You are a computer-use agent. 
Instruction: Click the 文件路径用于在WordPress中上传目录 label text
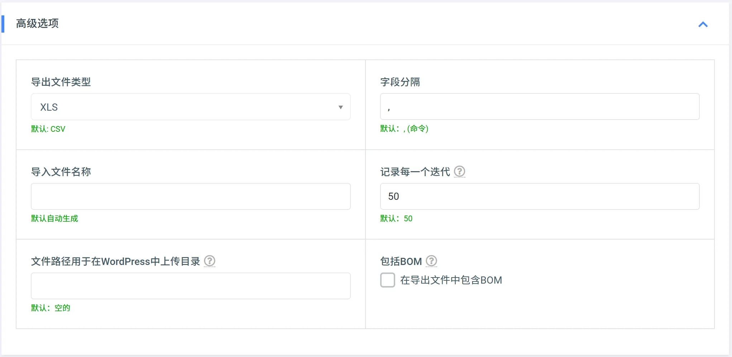(x=115, y=261)
